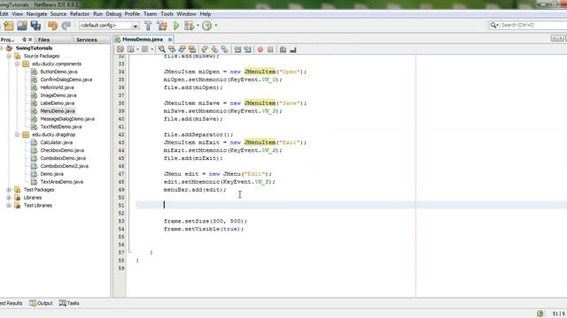This screenshot has height=318, width=567.
Task: Open the editor Back history dropdown arrow
Action: (137, 49)
